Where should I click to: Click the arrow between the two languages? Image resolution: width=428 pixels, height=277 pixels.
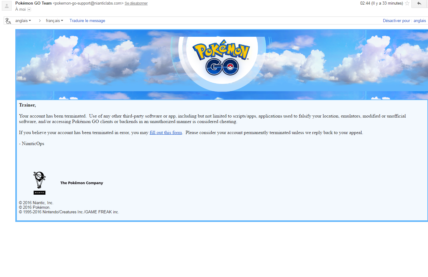(x=40, y=21)
